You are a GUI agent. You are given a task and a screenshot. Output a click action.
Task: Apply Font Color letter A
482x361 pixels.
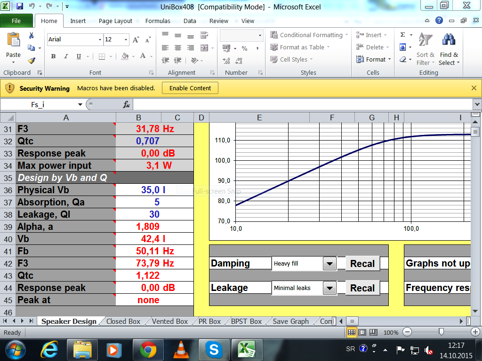pos(143,56)
